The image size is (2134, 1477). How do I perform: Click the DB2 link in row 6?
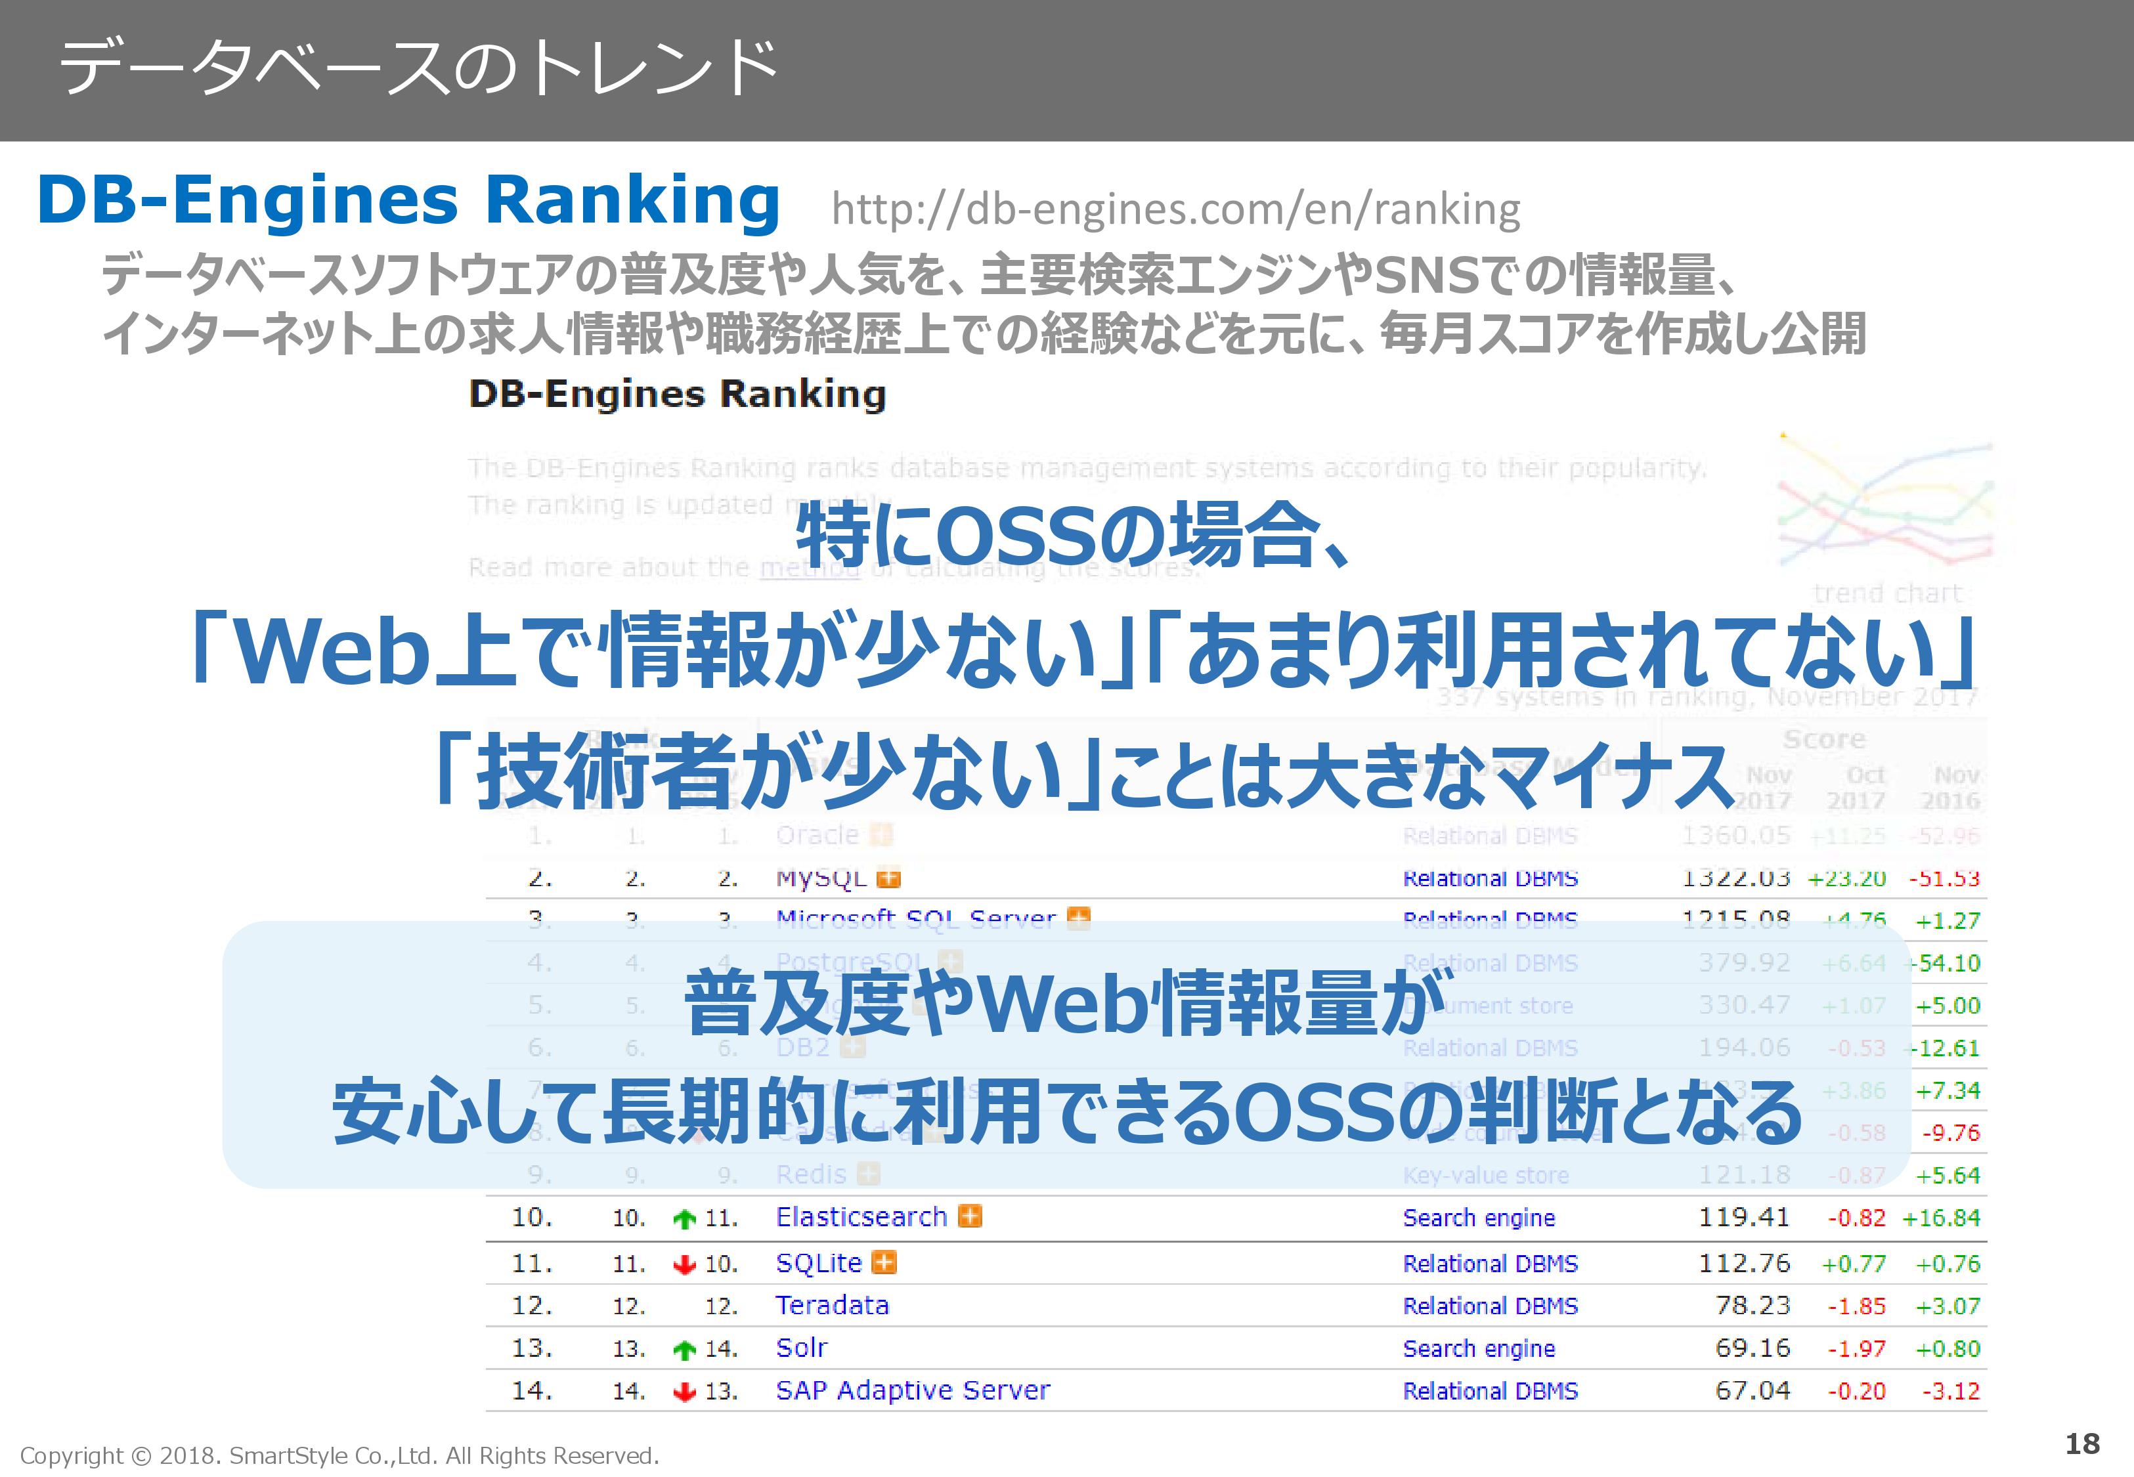pos(803,1048)
